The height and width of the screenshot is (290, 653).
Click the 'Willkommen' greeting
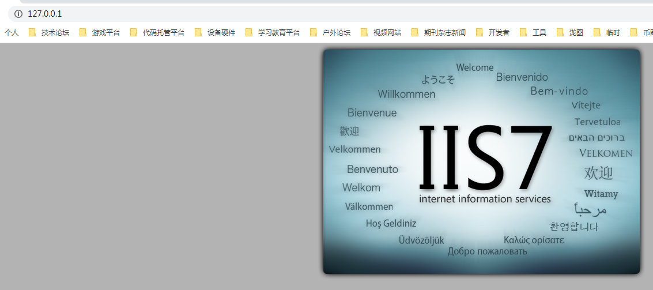tap(406, 94)
